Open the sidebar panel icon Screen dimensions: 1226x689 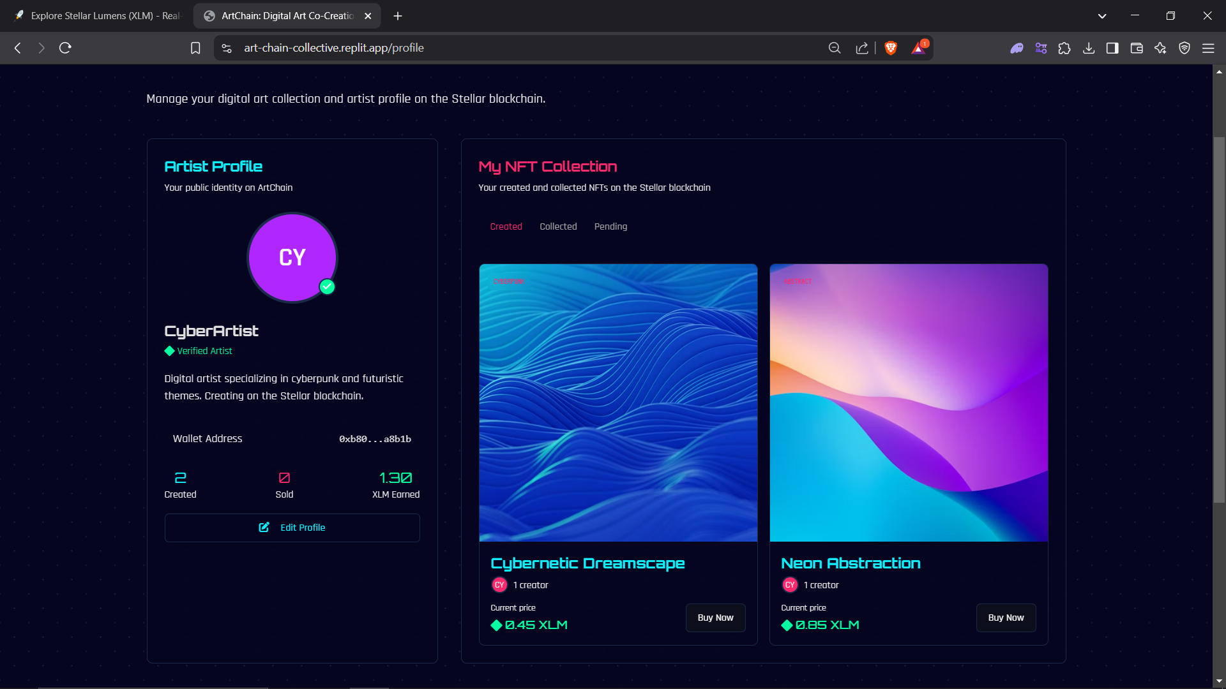point(1112,48)
